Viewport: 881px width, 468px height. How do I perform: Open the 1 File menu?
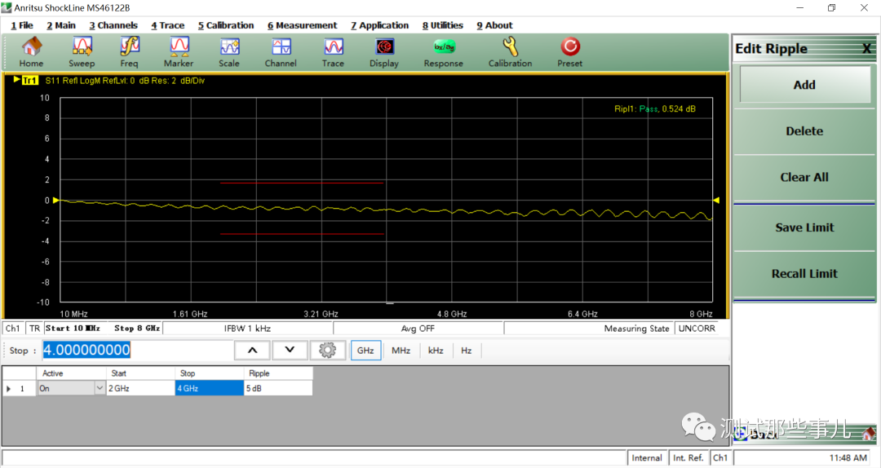(22, 25)
